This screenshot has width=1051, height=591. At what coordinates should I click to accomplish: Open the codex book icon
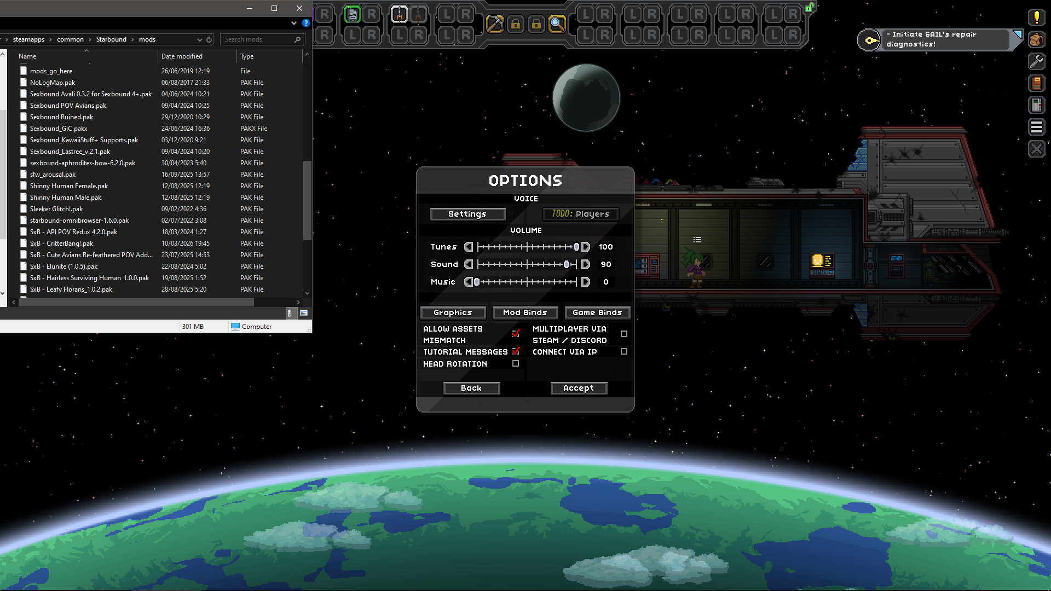(x=1036, y=83)
